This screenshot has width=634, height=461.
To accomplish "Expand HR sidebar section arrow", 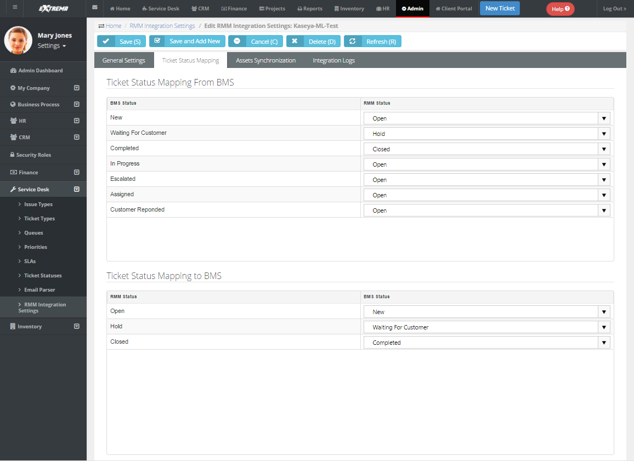I will pos(77,121).
